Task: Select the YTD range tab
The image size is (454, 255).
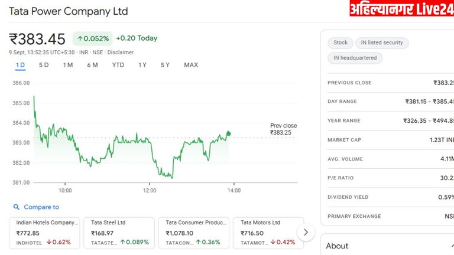Action: pos(118,65)
